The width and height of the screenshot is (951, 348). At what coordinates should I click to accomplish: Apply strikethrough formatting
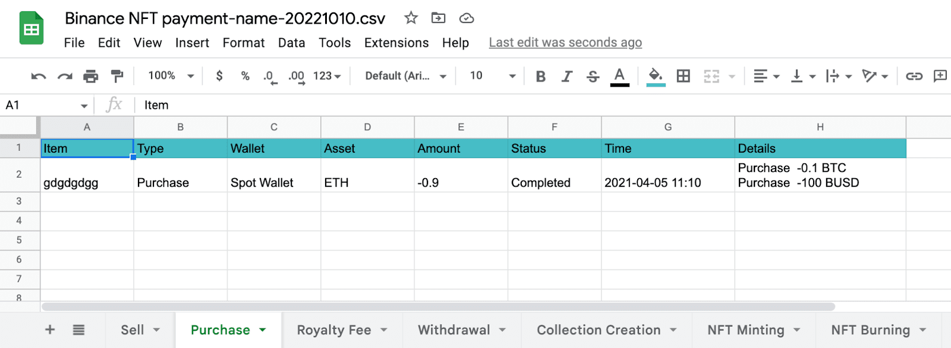(x=593, y=76)
